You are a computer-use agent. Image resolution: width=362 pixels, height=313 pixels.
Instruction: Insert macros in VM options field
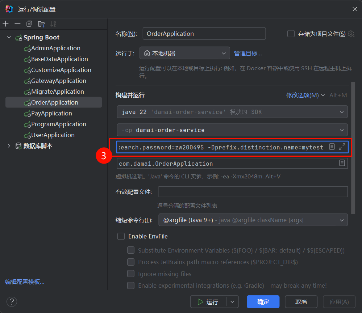pyautogui.click(x=332, y=147)
